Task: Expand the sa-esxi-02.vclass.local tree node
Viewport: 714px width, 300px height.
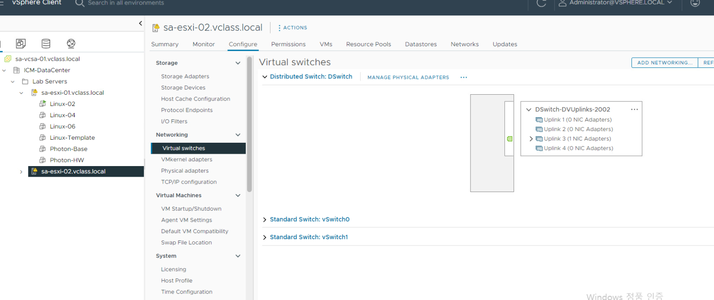Action: [x=21, y=172]
